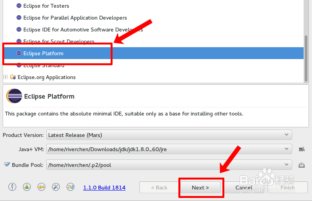Open the Product Version dropdown
The image size is (312, 201).
pyautogui.click(x=169, y=135)
